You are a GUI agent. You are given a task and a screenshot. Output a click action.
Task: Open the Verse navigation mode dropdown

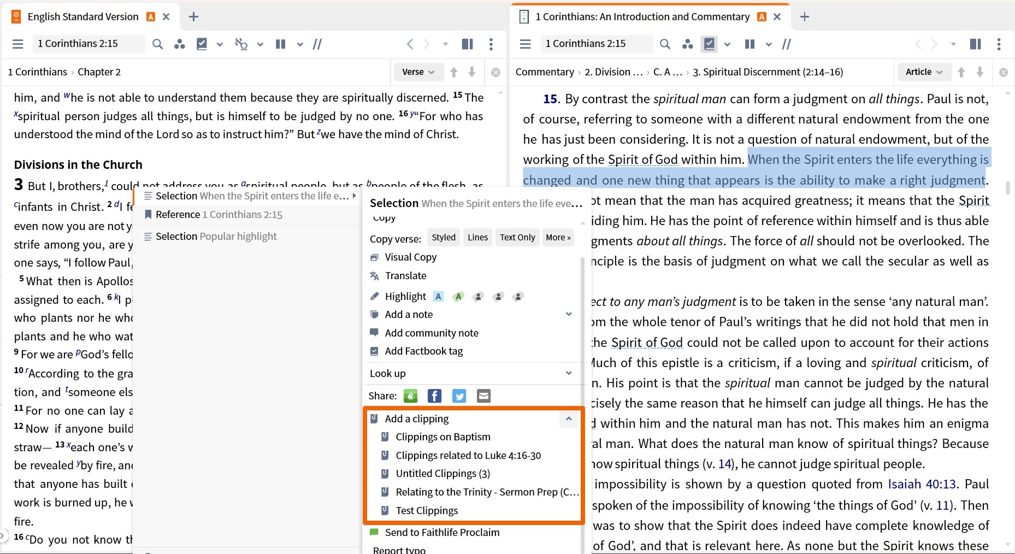pyautogui.click(x=418, y=72)
